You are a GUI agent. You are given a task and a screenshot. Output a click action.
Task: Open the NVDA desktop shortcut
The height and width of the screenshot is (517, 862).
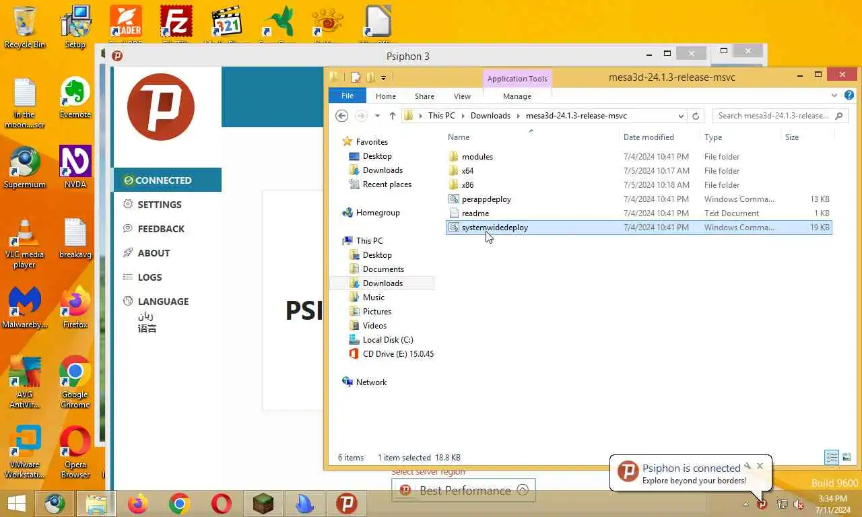coord(75,167)
